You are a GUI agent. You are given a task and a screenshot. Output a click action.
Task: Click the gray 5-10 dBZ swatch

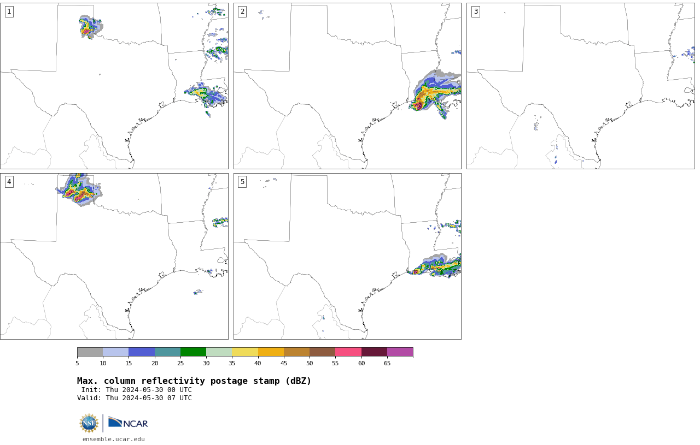pyautogui.click(x=90, y=352)
